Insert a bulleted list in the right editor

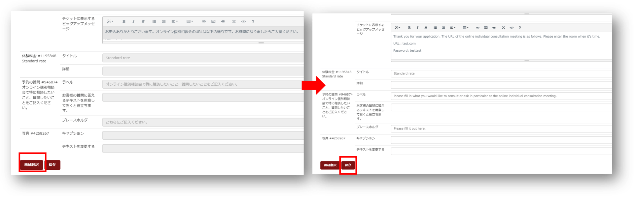point(435,28)
